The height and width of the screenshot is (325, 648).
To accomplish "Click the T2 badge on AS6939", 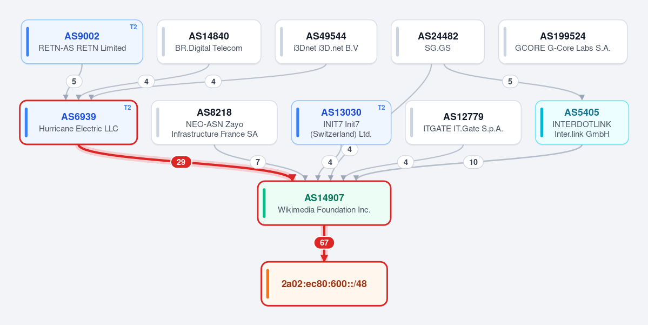I will pyautogui.click(x=128, y=108).
